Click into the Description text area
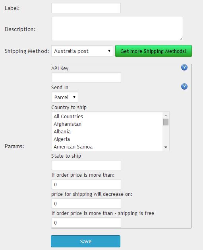This screenshot has width=203, height=250. coord(118,28)
